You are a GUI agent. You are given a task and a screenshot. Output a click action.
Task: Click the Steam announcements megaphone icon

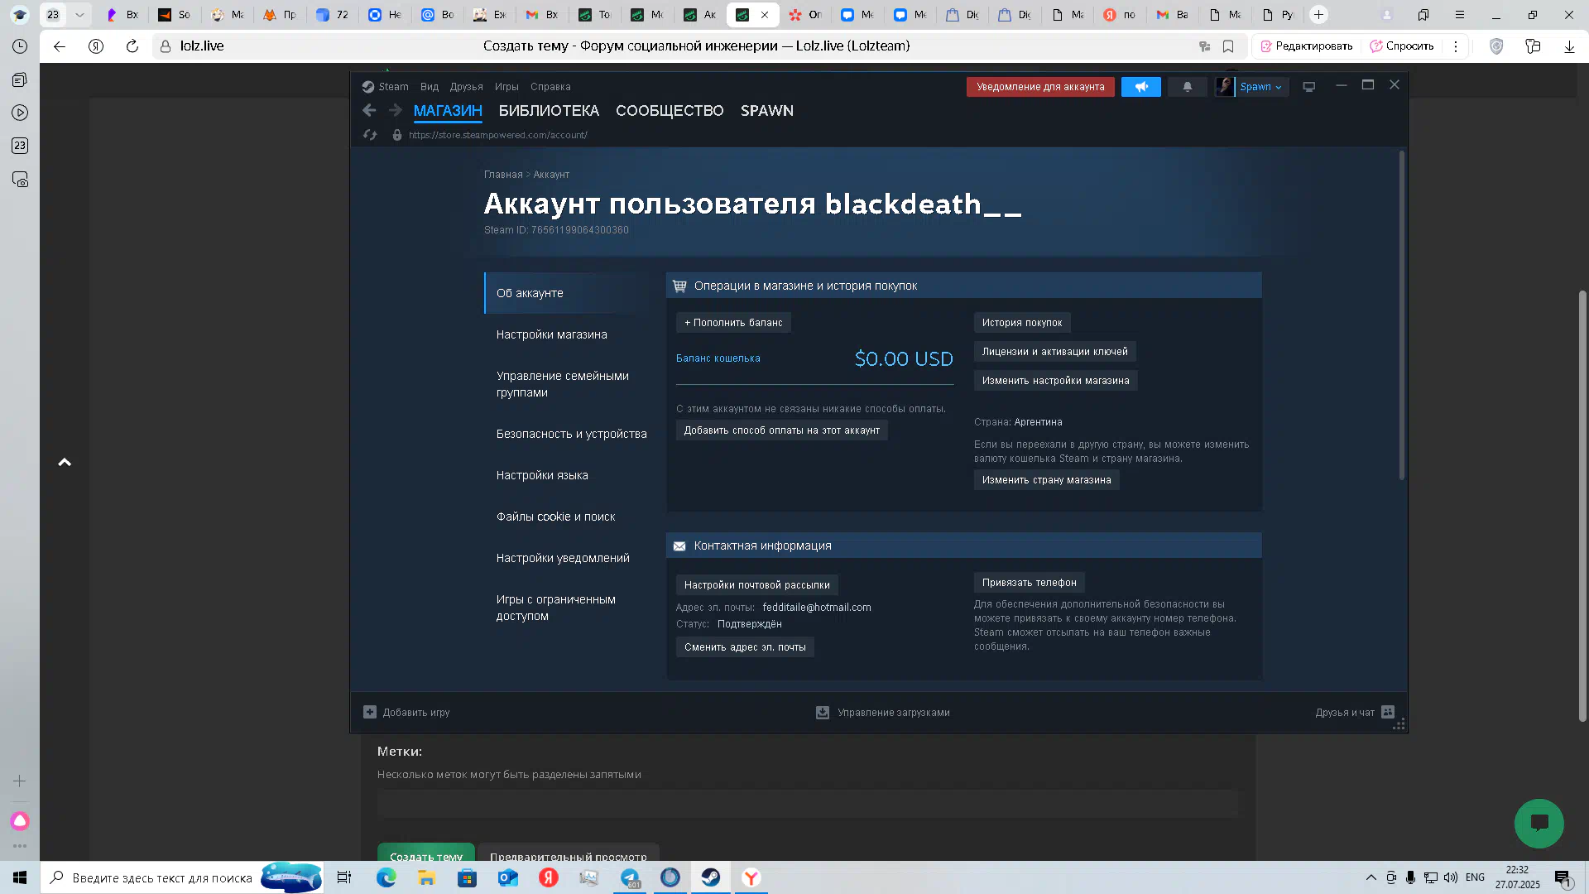(x=1141, y=87)
